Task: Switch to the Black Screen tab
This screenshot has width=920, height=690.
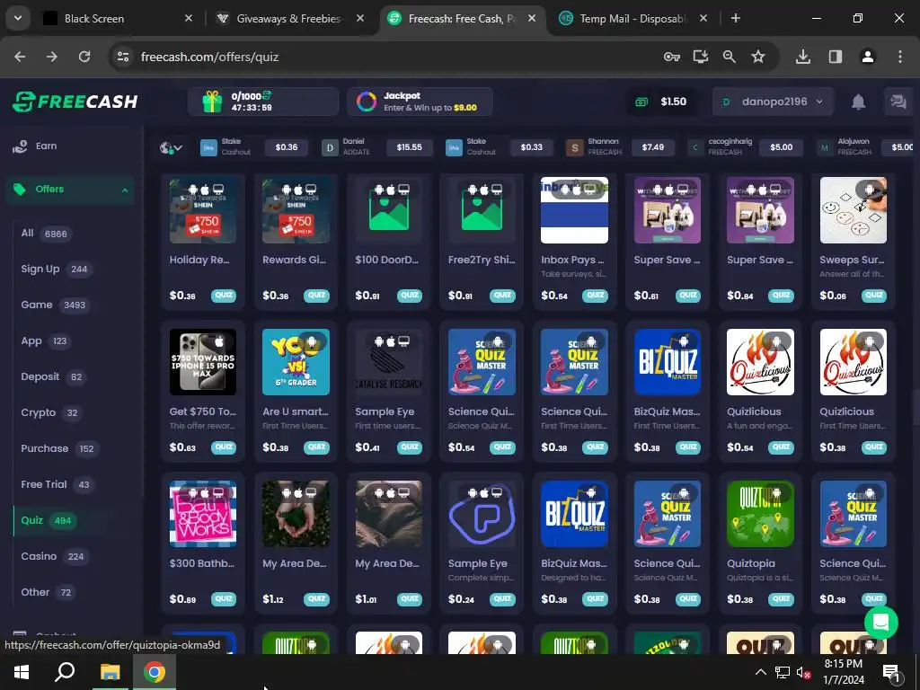Action: point(118,19)
